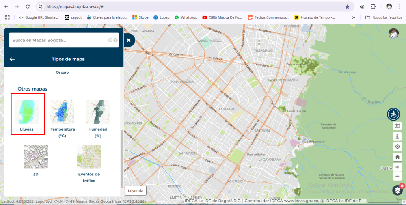Image resolution: width=406 pixels, height=205 pixels.
Task: Open the accessibility options button
Action: coord(393,114)
